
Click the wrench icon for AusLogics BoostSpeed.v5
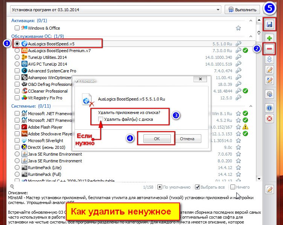[x=239, y=44]
